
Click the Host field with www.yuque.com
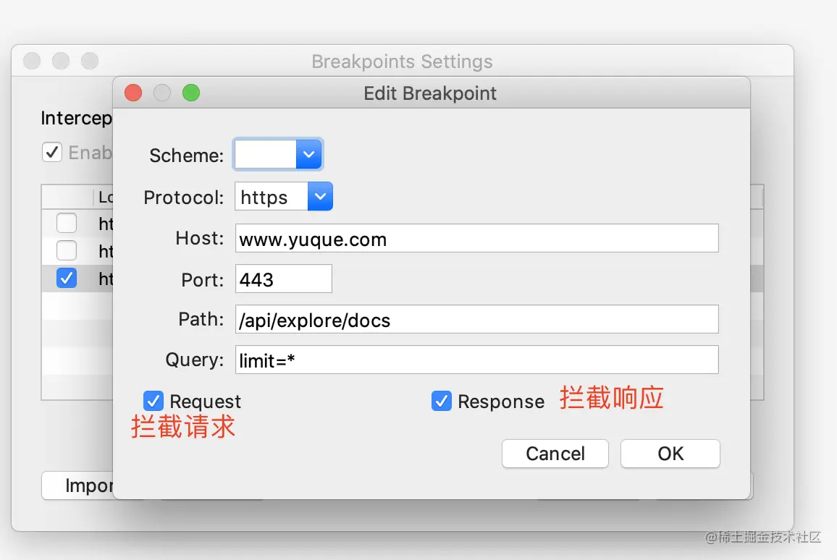(x=476, y=239)
